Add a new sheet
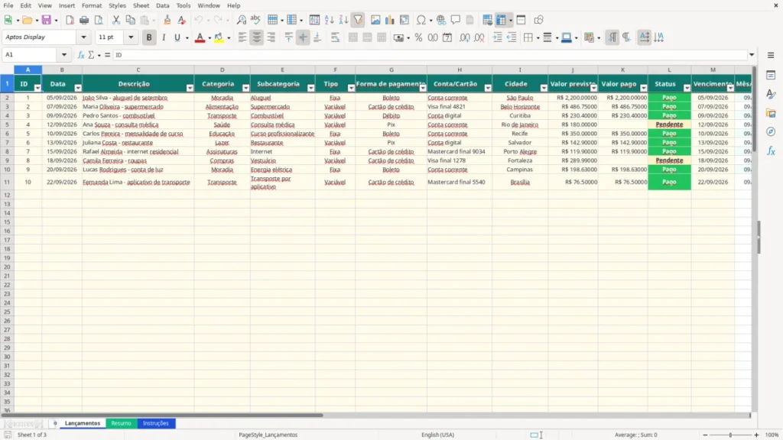Image resolution: width=783 pixels, height=440 pixels. pyautogui.click(x=55, y=423)
